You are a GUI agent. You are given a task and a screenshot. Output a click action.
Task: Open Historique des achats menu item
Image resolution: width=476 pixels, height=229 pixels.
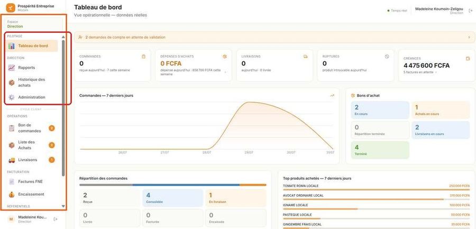pyautogui.click(x=32, y=83)
